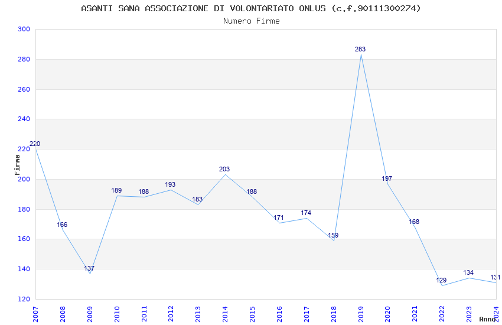Select data label 220 for 2007
The height and width of the screenshot is (325, 502).
pos(35,144)
